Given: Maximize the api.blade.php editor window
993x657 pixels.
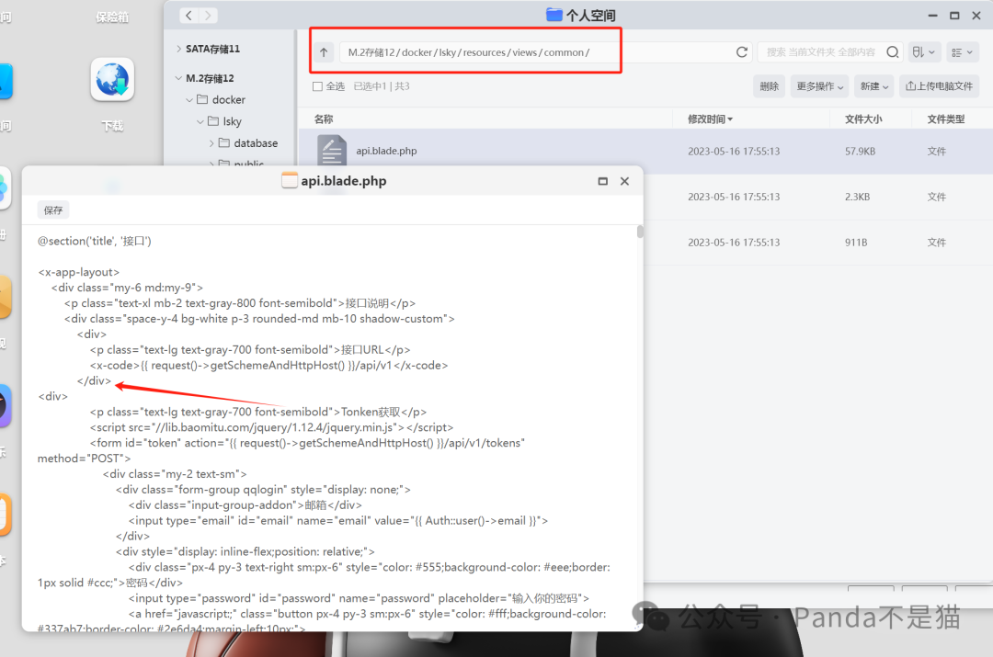Looking at the screenshot, I should [603, 181].
